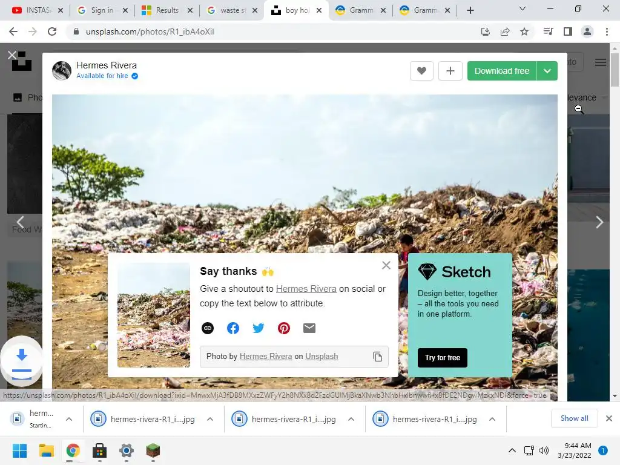Close the boy hol Unsplash tab

point(319,10)
